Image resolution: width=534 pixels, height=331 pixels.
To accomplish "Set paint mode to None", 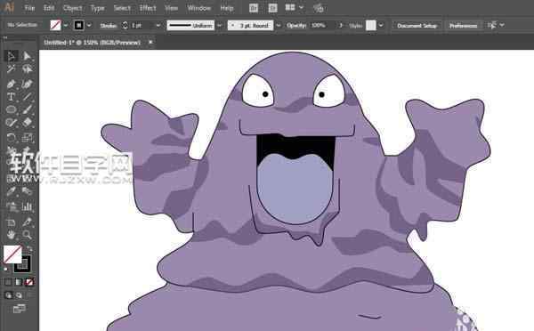I will point(29,282).
